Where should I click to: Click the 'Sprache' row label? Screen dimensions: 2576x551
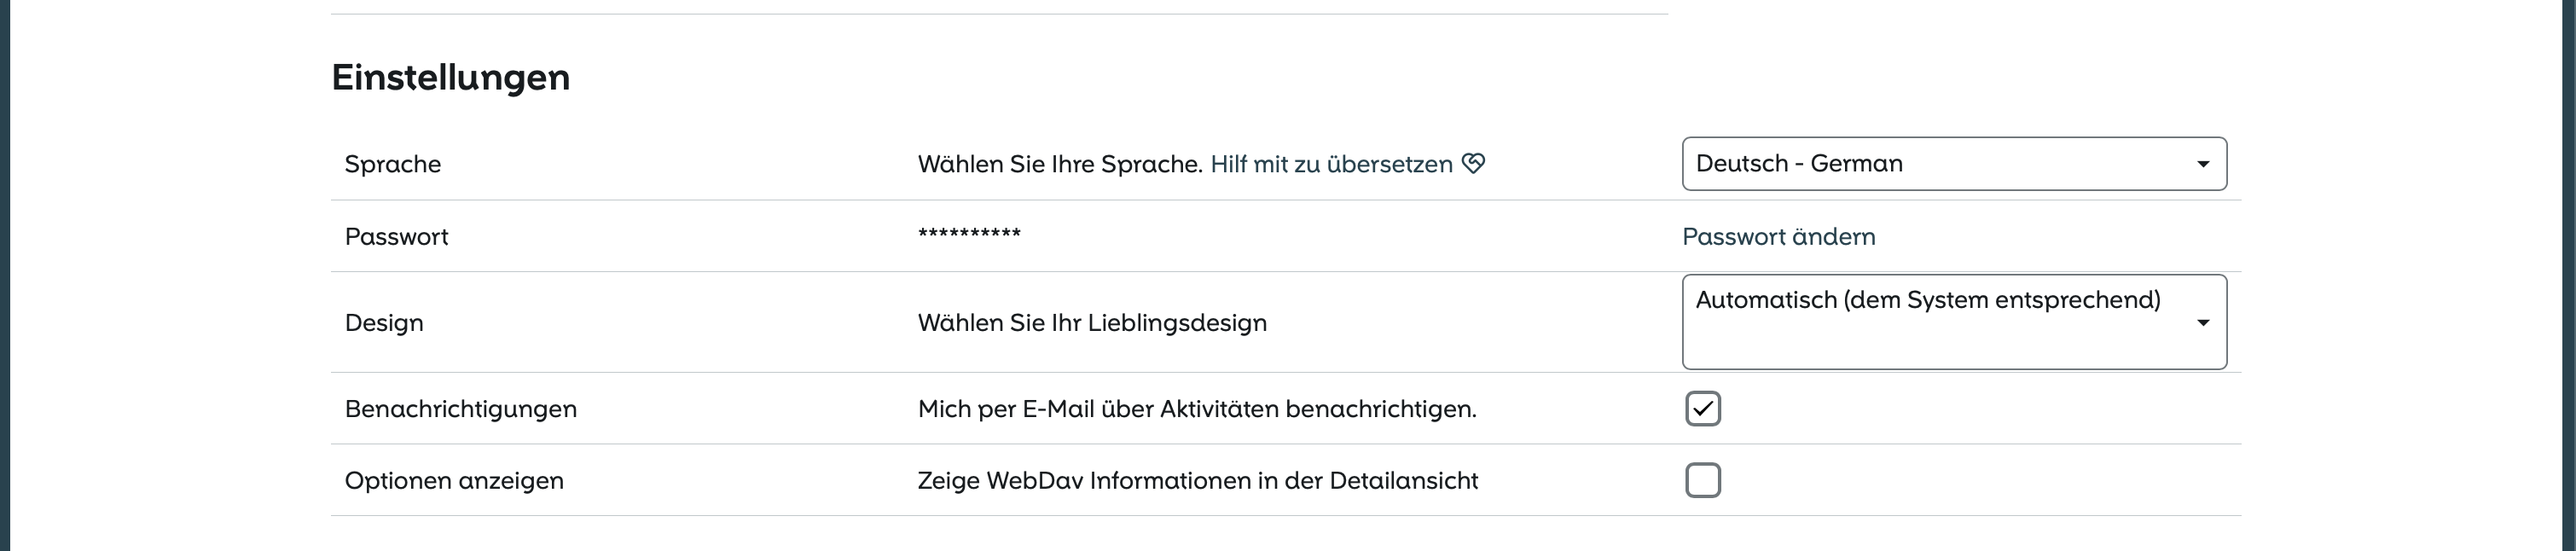coord(392,164)
